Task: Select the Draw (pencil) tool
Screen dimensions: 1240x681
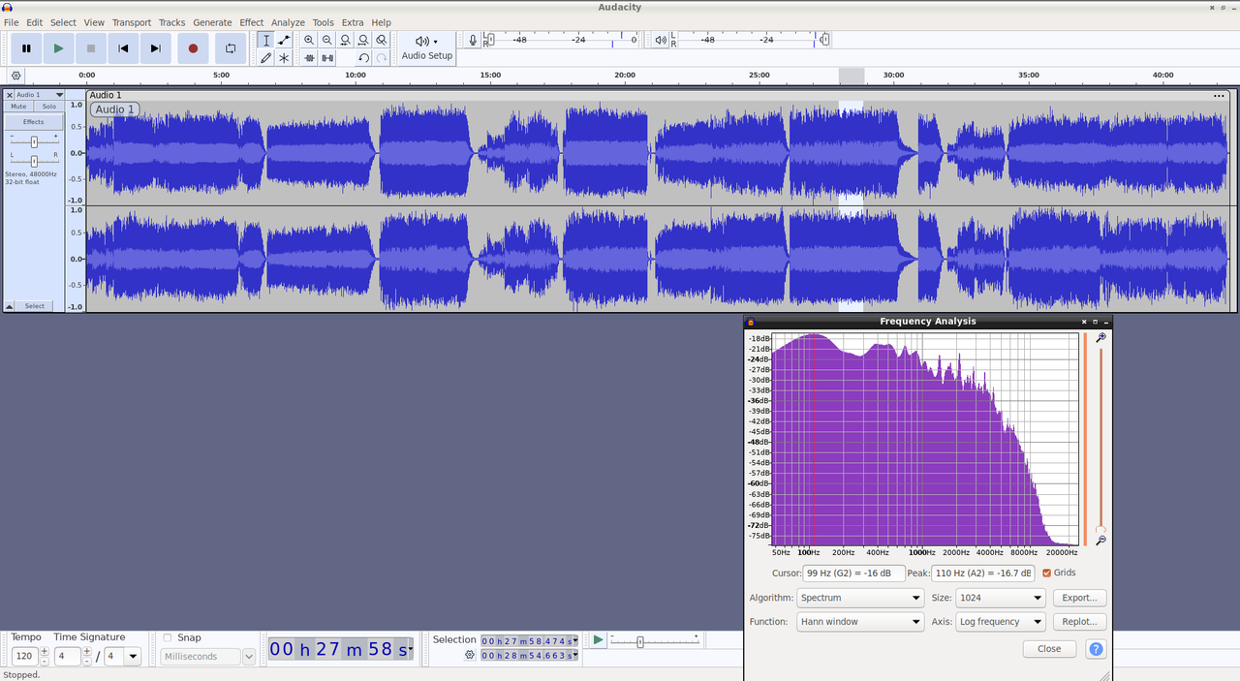Action: coord(266,58)
